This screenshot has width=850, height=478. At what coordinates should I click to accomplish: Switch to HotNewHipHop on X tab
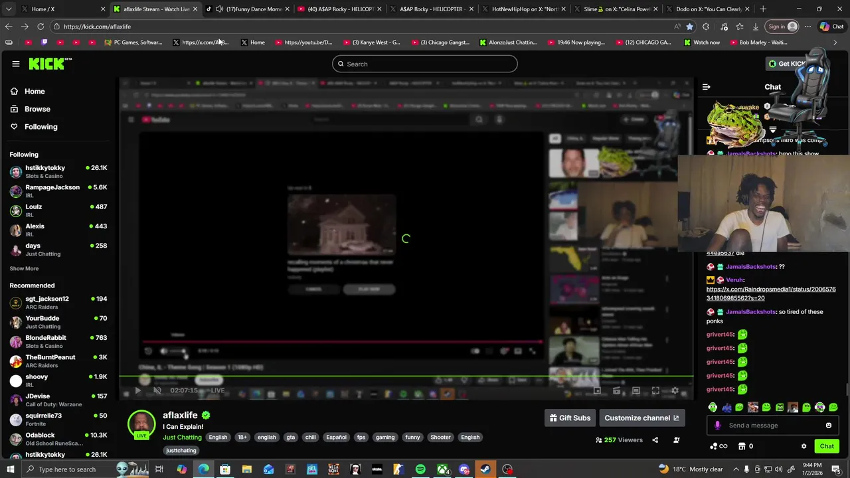pyautogui.click(x=523, y=9)
